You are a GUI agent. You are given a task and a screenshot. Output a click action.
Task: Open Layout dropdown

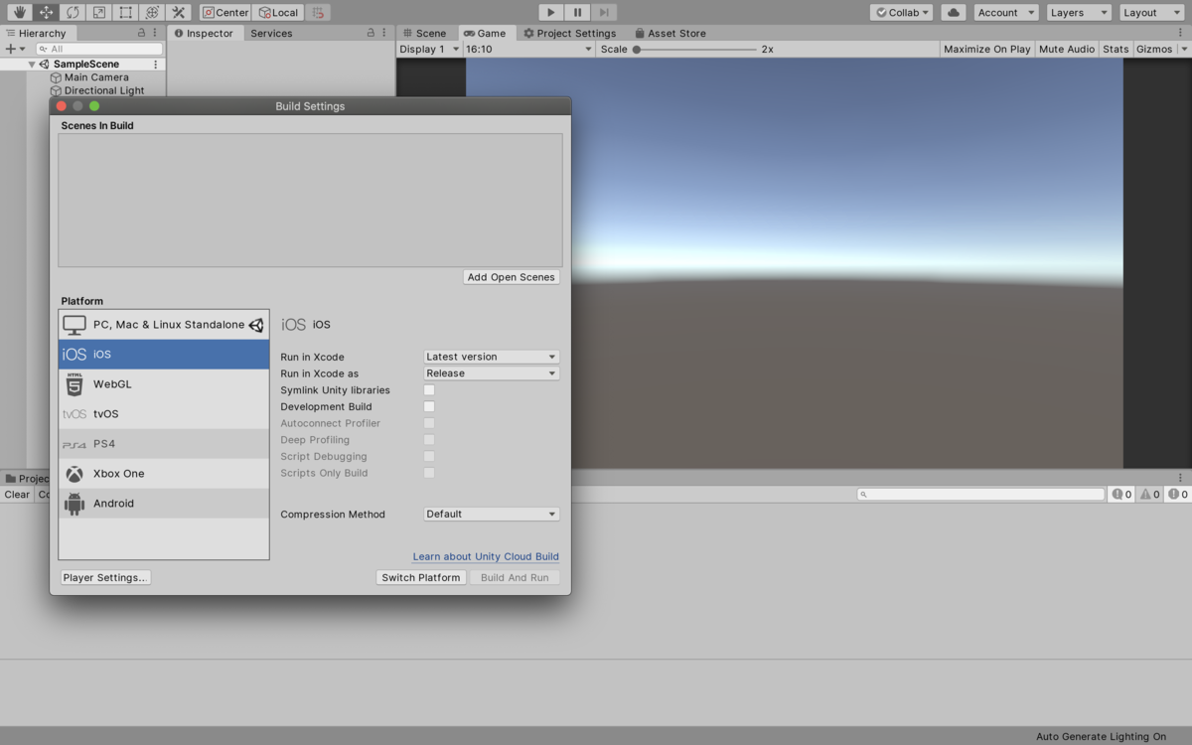(x=1151, y=13)
